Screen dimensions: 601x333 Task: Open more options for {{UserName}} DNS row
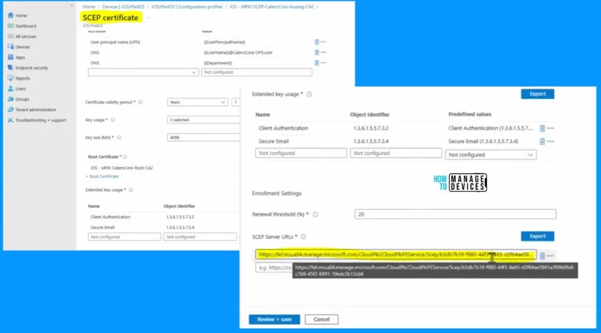(x=323, y=52)
